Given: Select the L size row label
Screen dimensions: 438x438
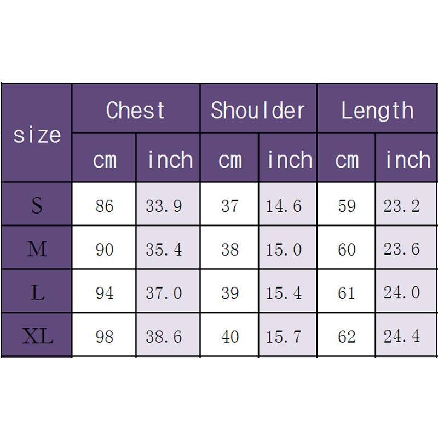Looking at the screenshot, I should coord(37,293).
